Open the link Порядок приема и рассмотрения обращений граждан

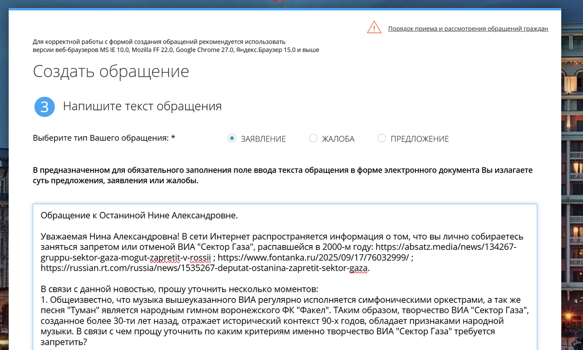click(x=468, y=29)
